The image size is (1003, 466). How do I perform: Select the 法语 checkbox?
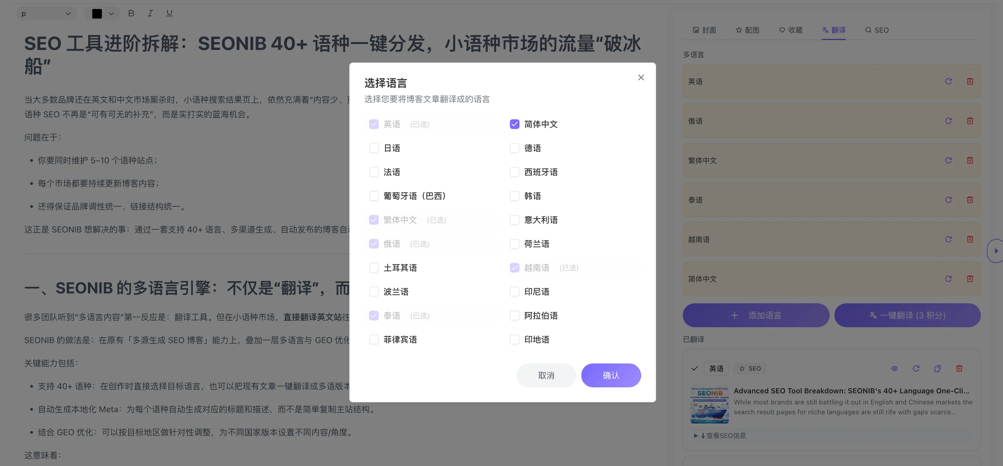coord(374,172)
